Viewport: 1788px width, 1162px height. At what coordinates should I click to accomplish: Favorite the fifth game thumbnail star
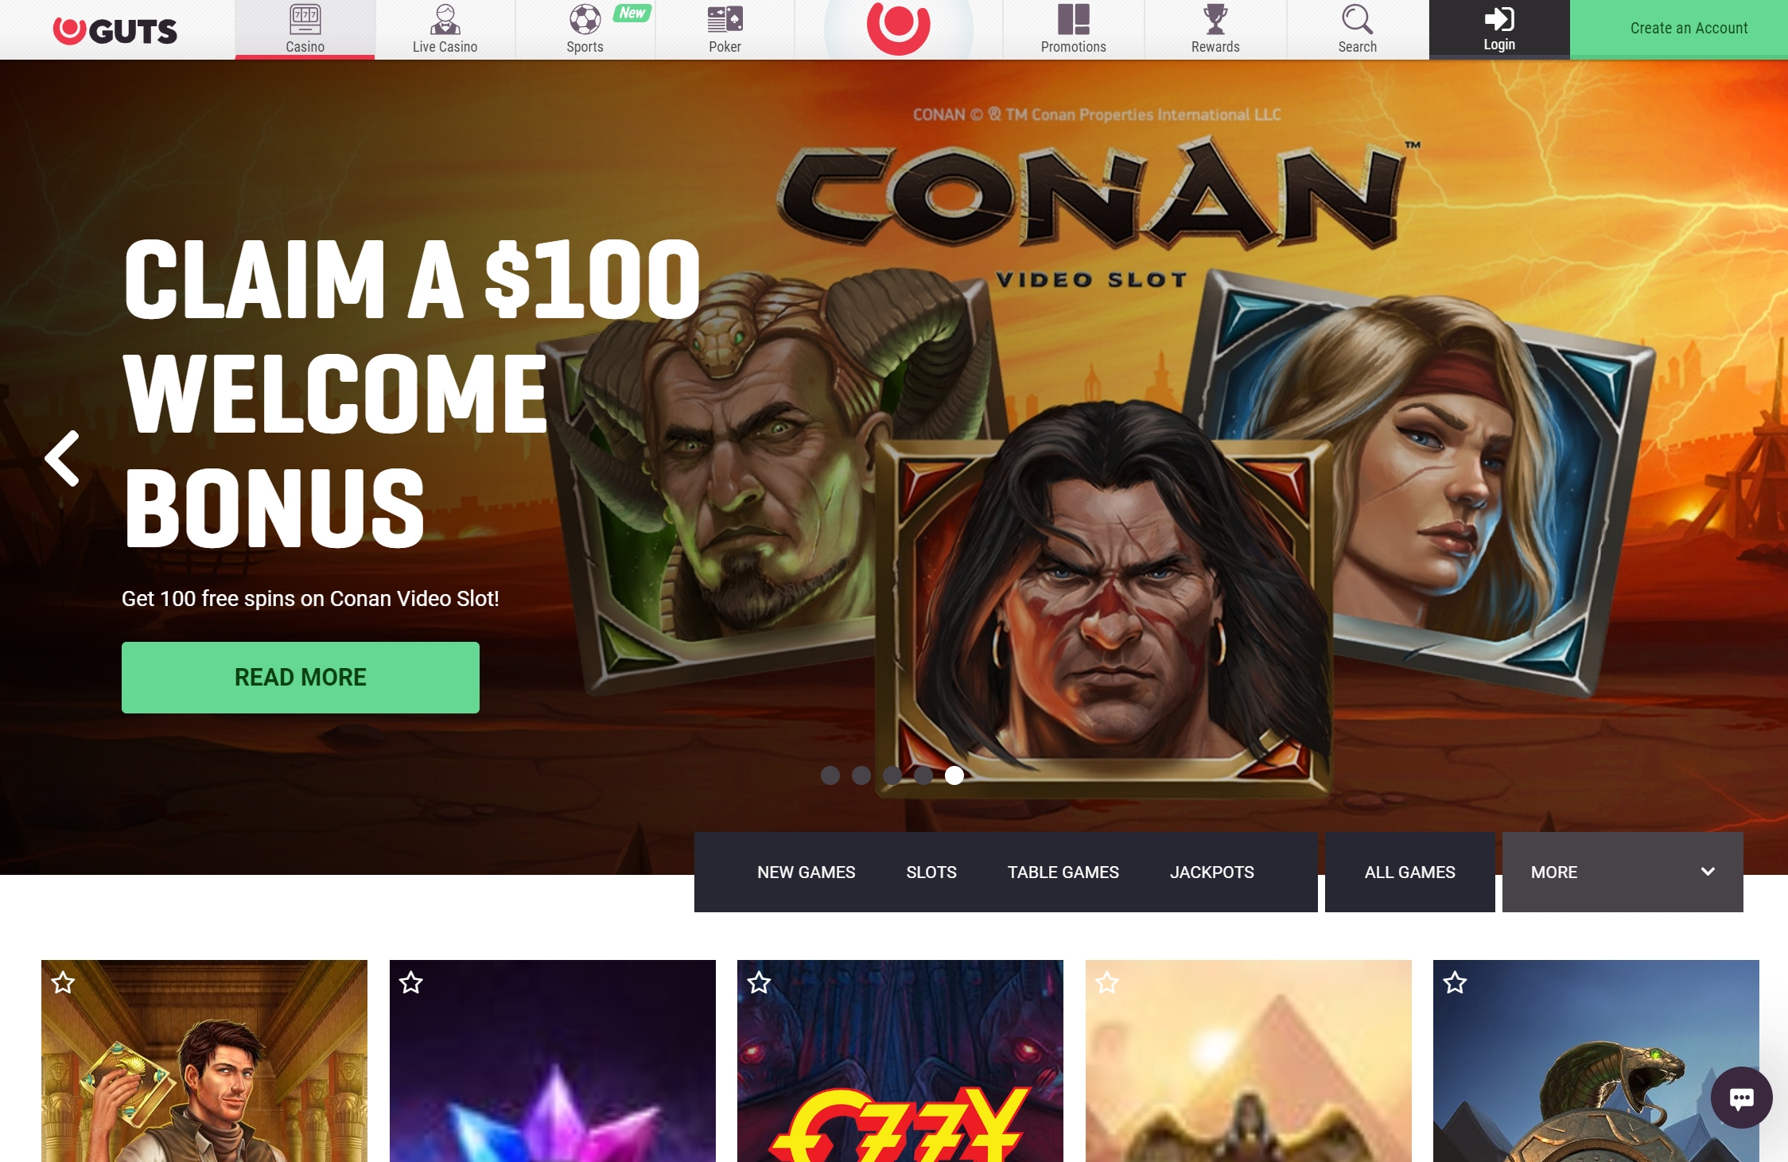(x=1456, y=983)
